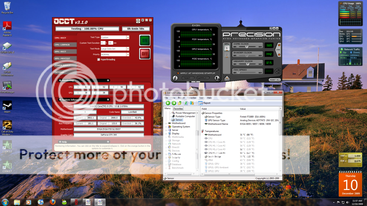Open Firefox from the taskbar

tap(52, 202)
